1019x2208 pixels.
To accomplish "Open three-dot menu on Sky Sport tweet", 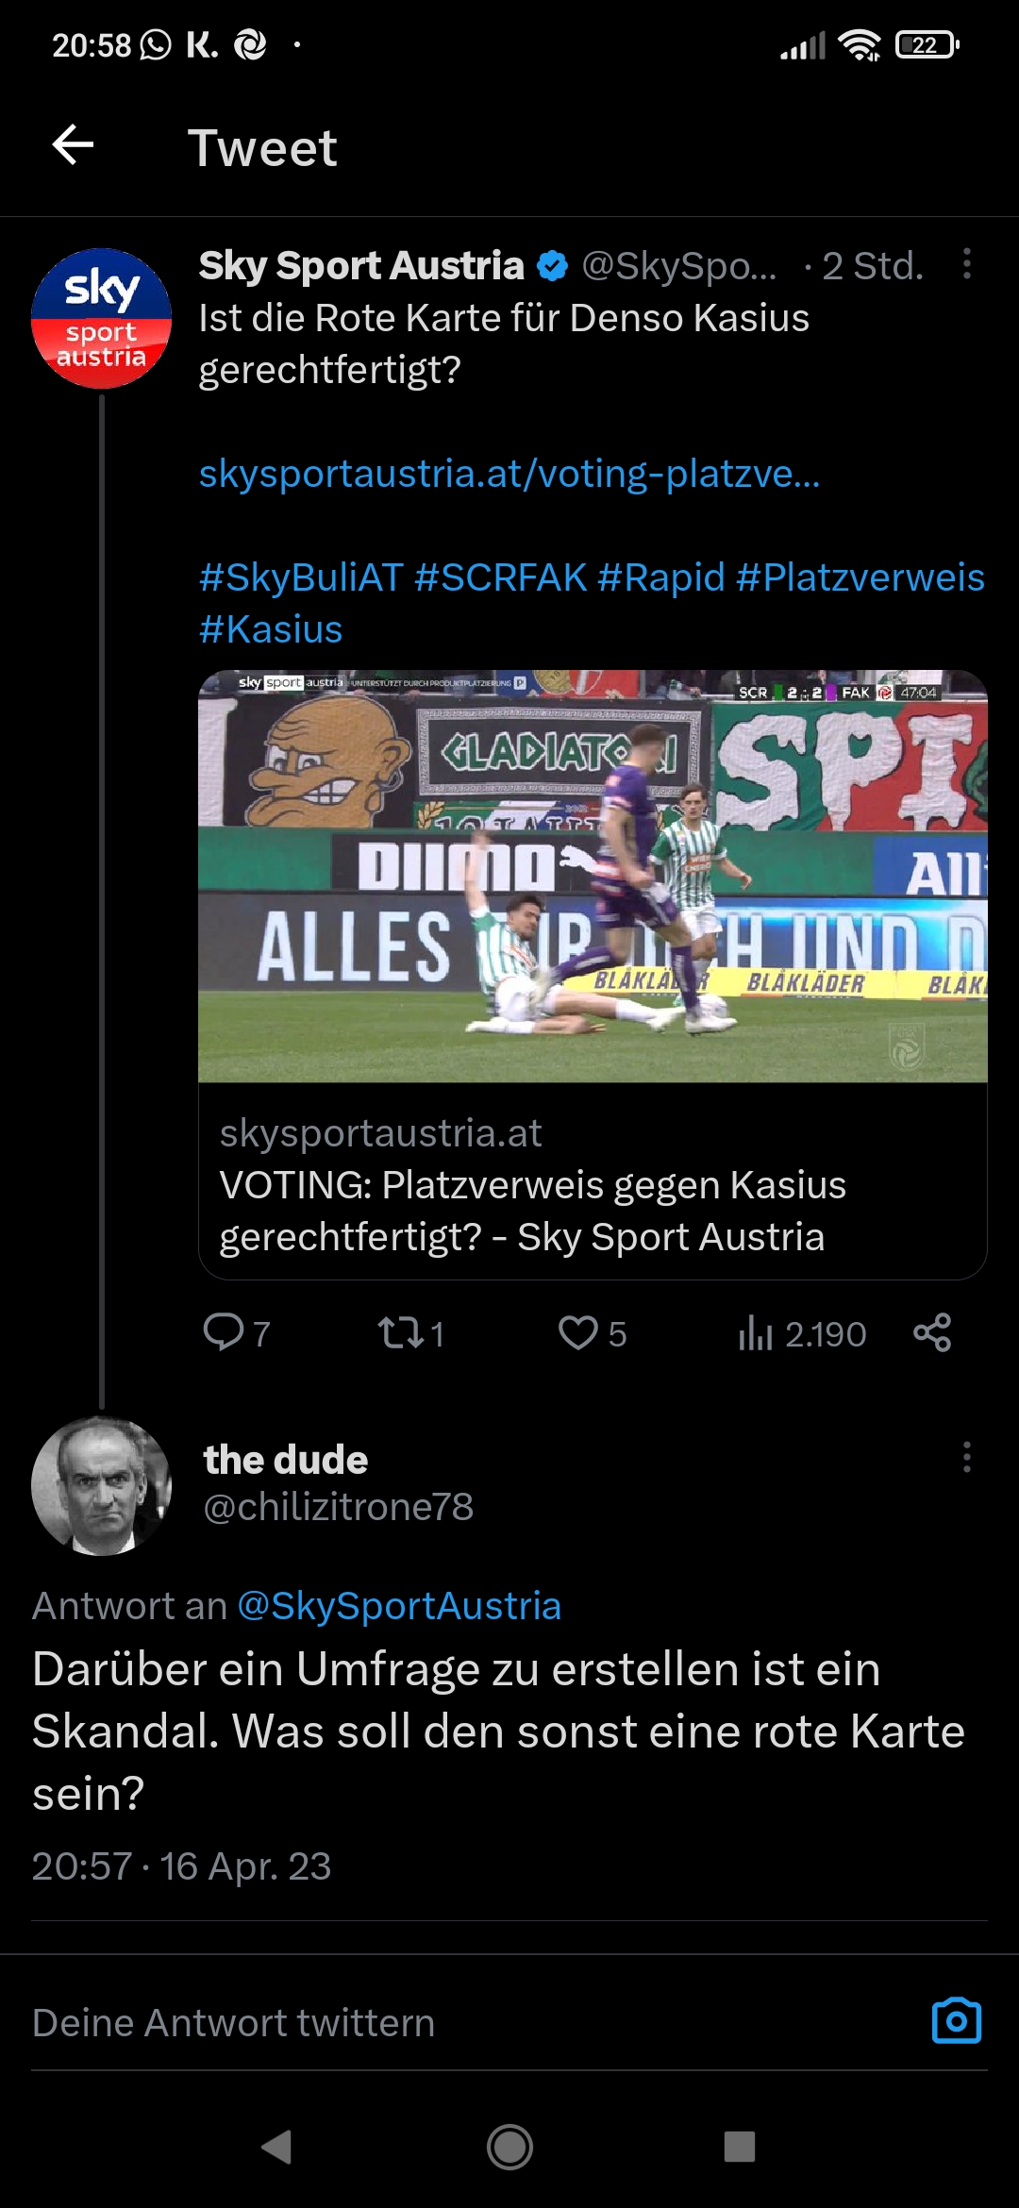I will click(966, 264).
